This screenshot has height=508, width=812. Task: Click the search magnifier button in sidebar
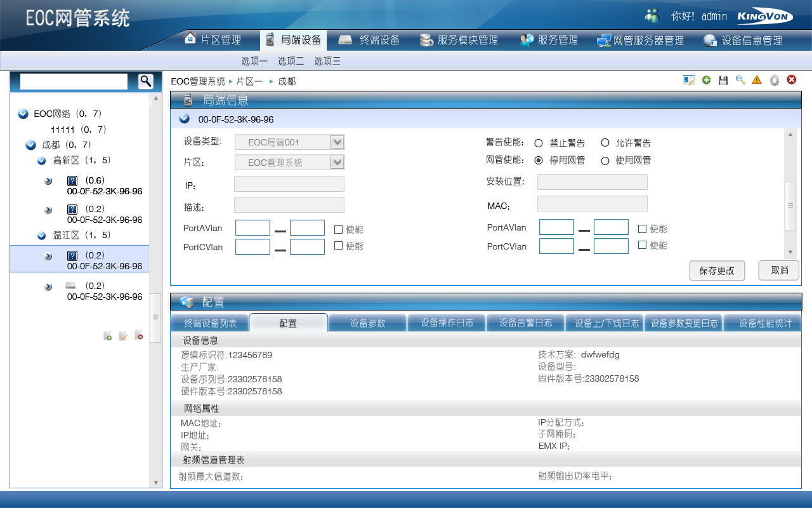[x=146, y=81]
